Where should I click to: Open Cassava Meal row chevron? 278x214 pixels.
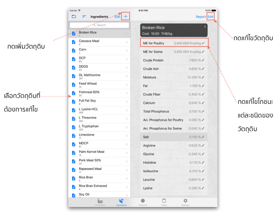coord(127,42)
